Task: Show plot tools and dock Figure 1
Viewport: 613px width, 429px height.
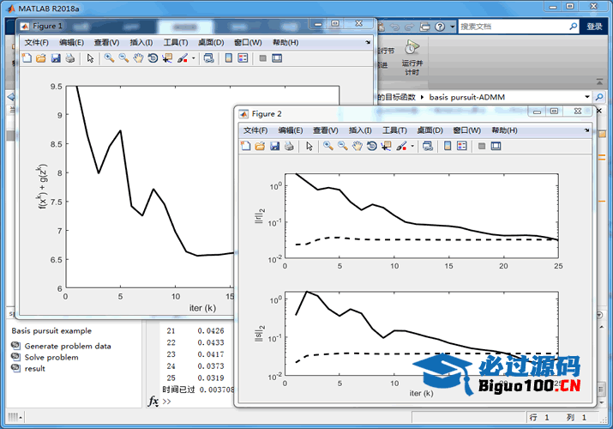Action: pos(277,58)
